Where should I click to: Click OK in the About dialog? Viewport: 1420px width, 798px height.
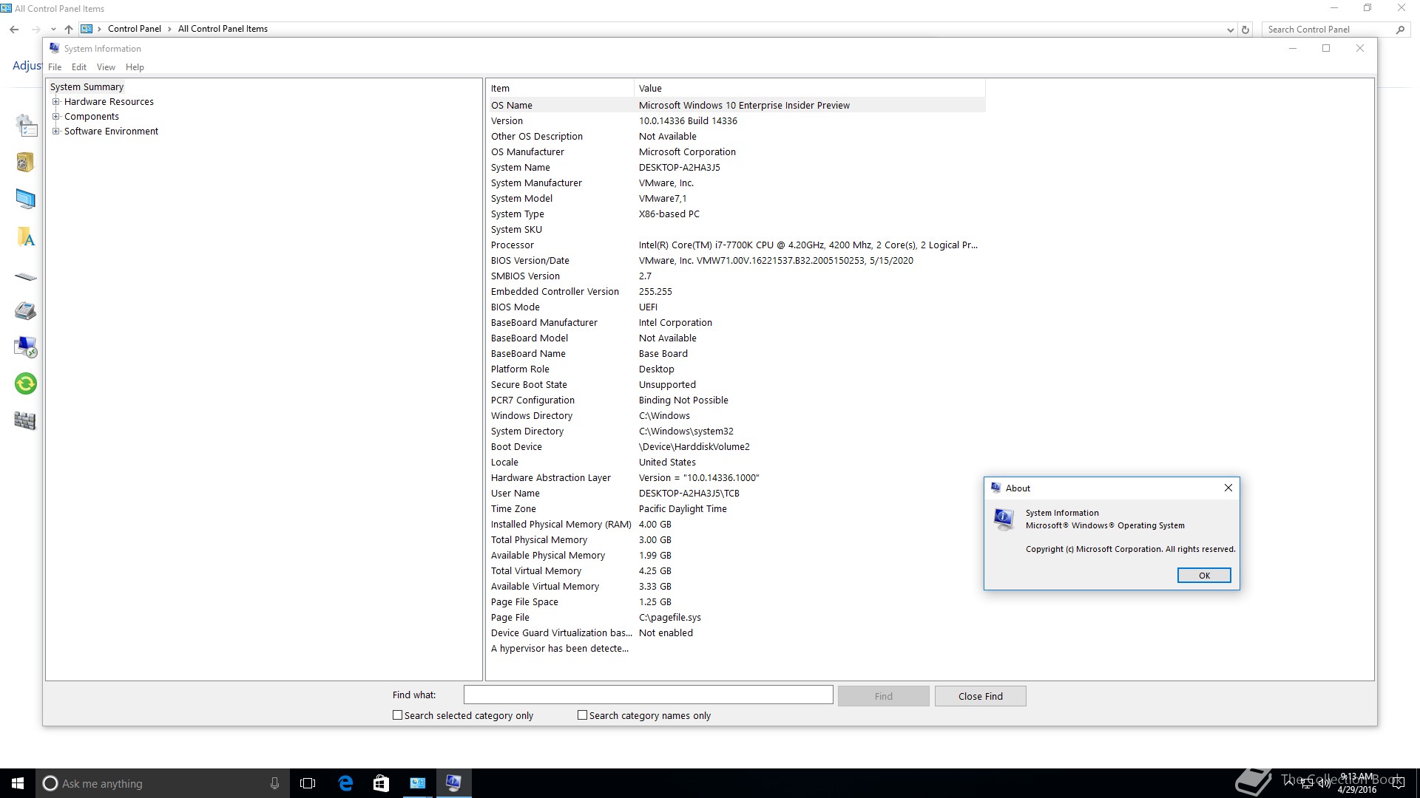[x=1204, y=576]
